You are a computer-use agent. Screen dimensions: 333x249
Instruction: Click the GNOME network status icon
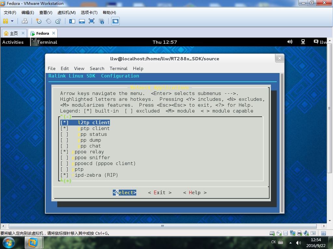click(x=303, y=42)
